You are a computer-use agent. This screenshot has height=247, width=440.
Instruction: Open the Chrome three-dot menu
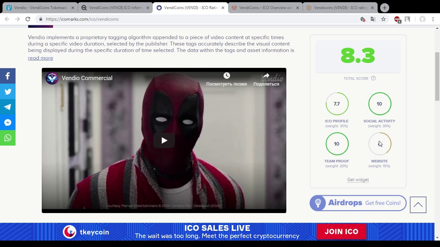click(x=433, y=19)
